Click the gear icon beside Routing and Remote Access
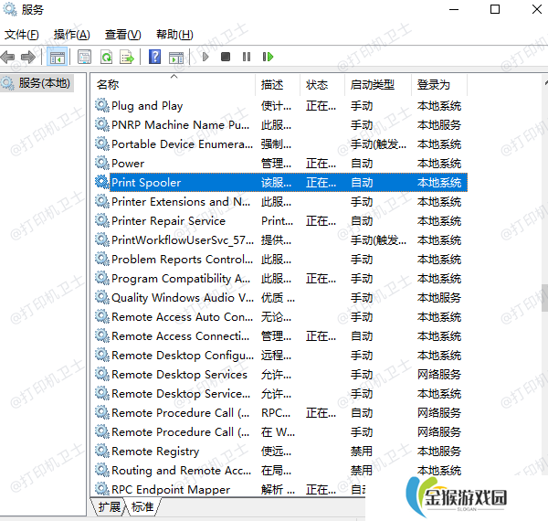Viewport: 548px width, 521px height. [x=102, y=471]
